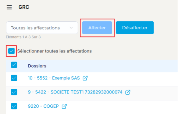Click the Affecter button

(97, 28)
